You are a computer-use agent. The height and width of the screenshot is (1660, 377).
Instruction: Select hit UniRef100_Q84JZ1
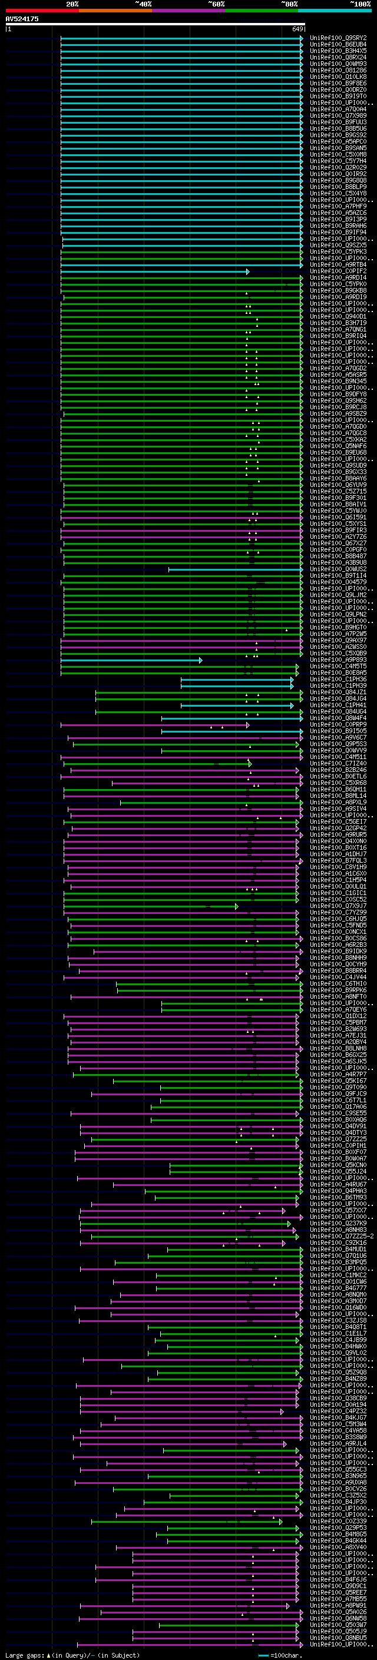pos(338,692)
